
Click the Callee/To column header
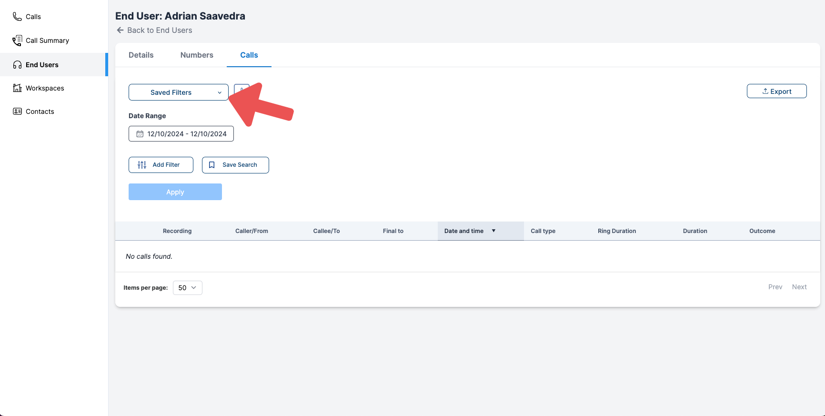[x=326, y=231]
